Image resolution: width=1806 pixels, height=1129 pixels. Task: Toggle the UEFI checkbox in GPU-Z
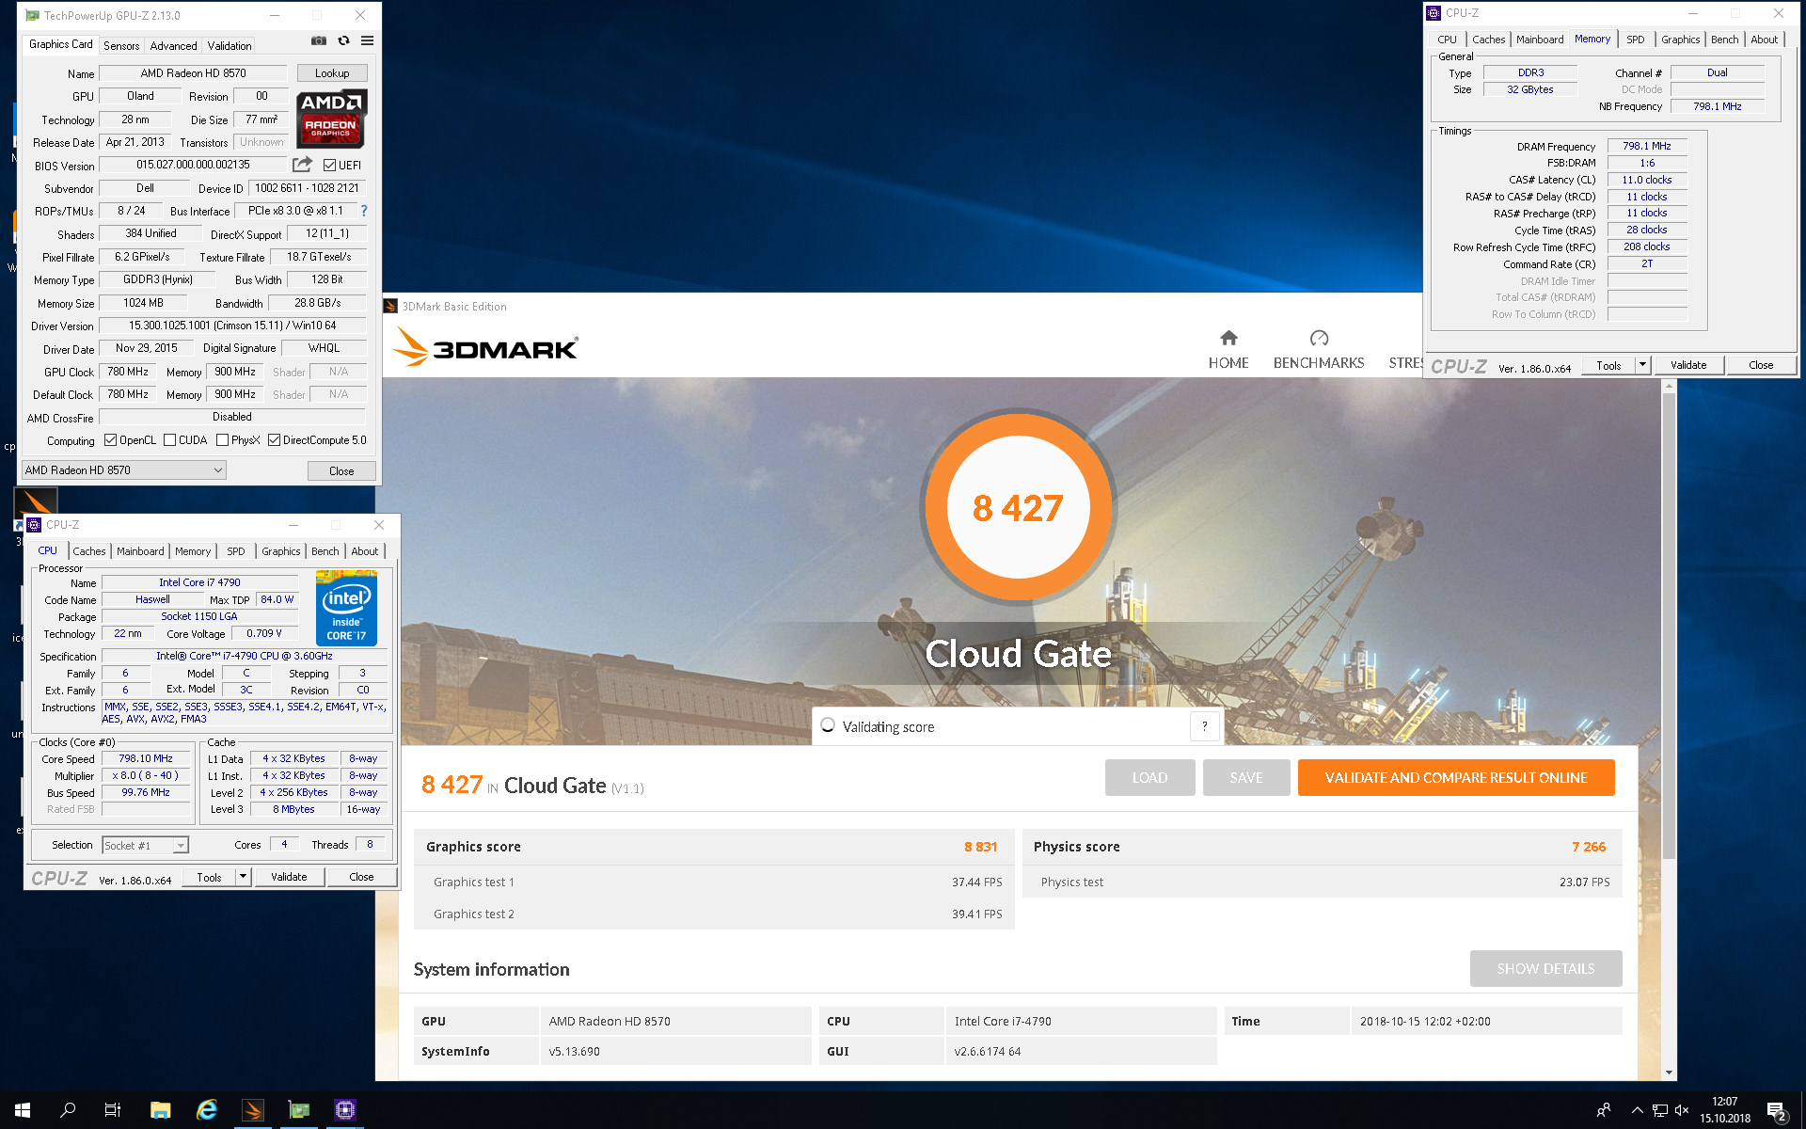tap(329, 166)
